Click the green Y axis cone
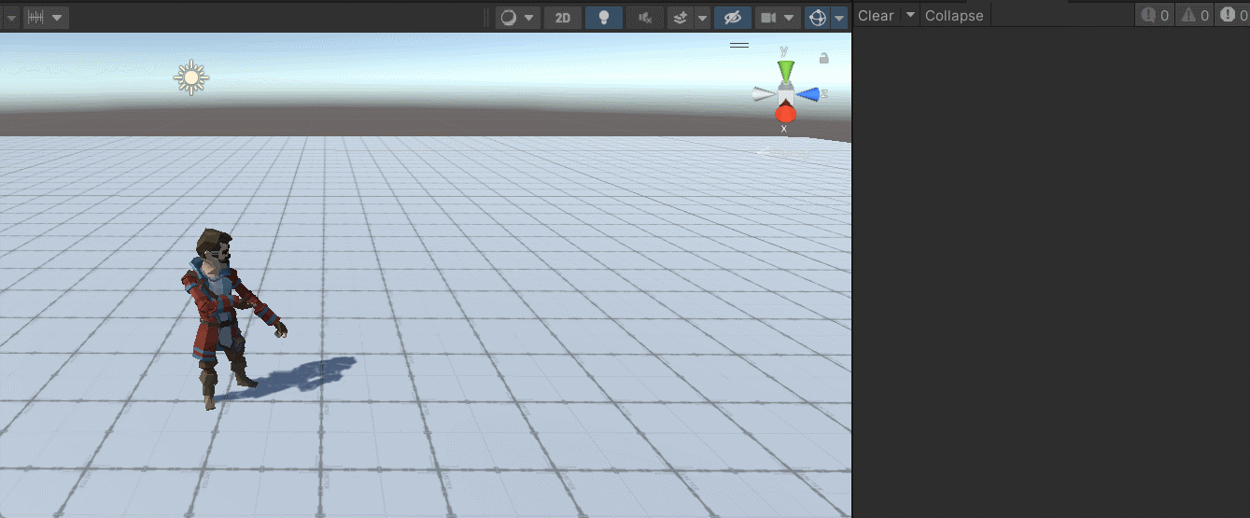Viewport: 1250px width, 518px height. (786, 72)
